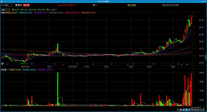Image resolution: width=207 pixels, height=112 pixels.
Task: Click the vertical resize handle on right edge
Action: (206, 57)
